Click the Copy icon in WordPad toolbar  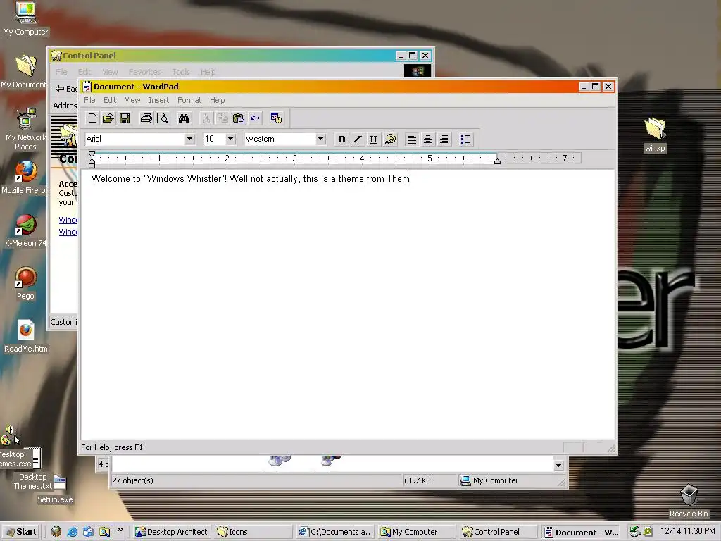[x=222, y=118]
